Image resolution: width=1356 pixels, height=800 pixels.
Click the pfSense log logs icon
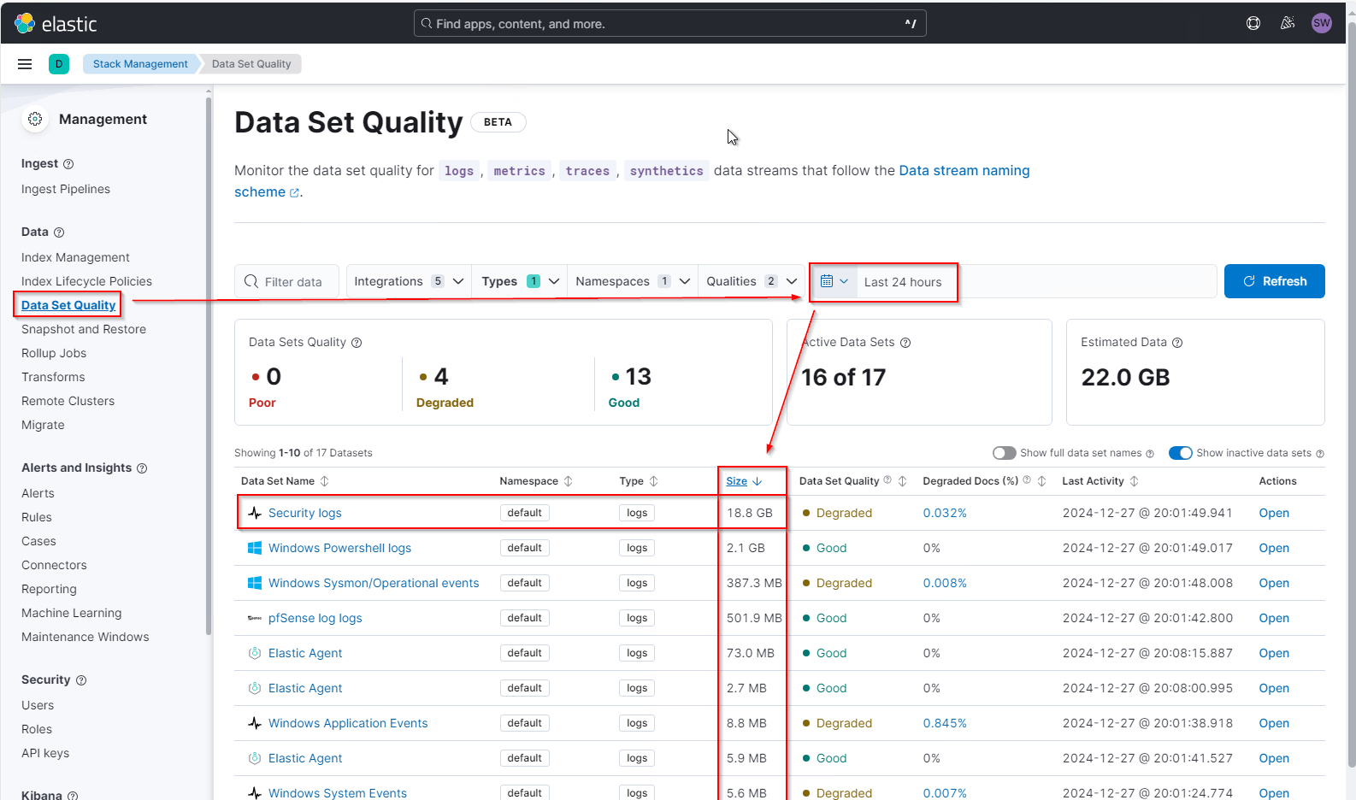click(255, 618)
